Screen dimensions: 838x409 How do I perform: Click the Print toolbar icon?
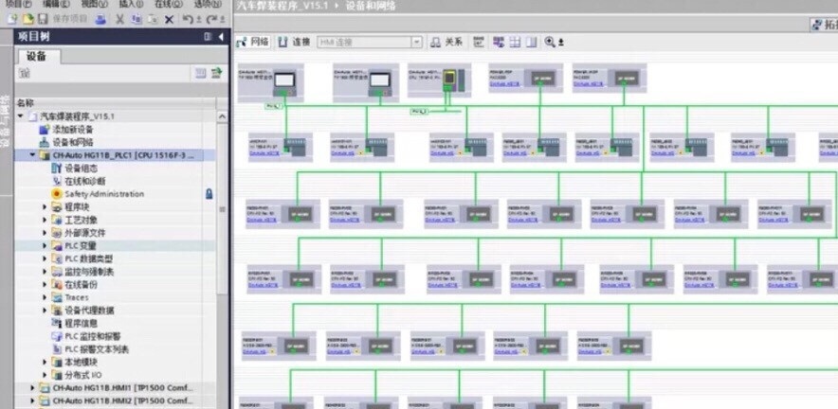point(101,19)
